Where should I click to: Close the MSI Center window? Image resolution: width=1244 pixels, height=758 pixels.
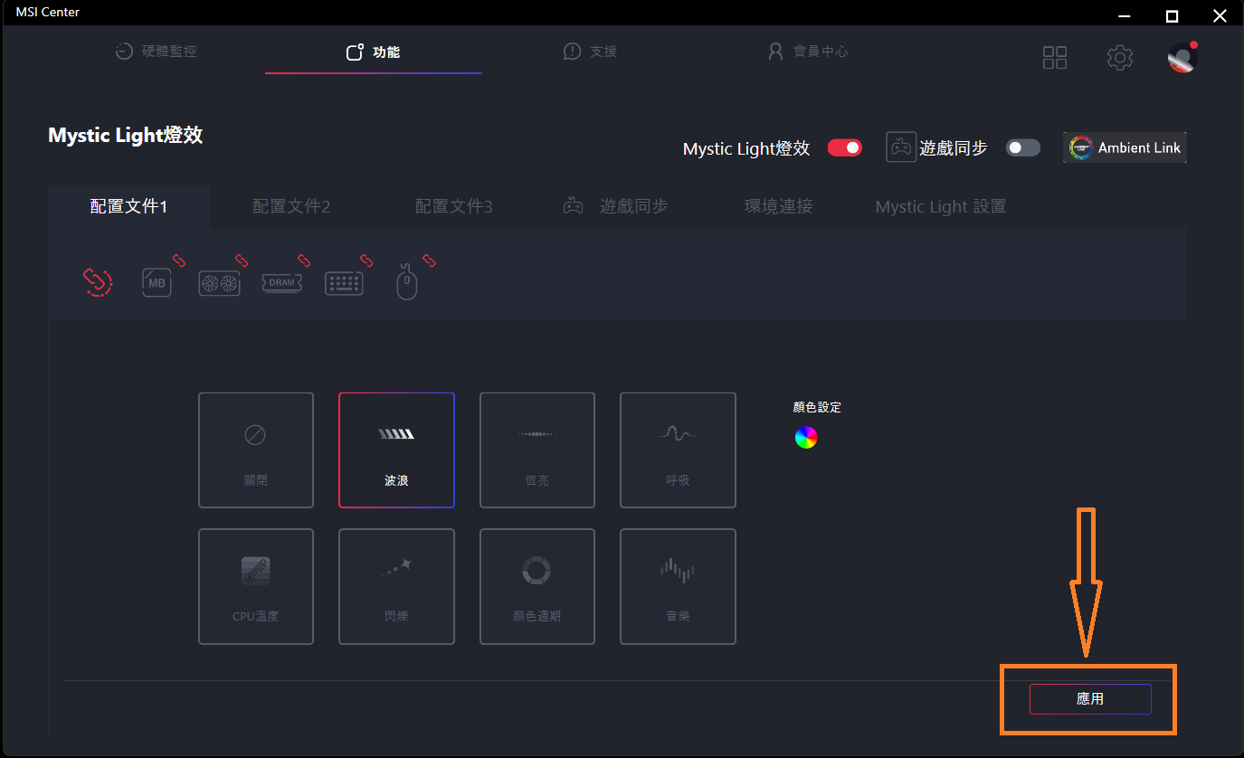point(1219,15)
